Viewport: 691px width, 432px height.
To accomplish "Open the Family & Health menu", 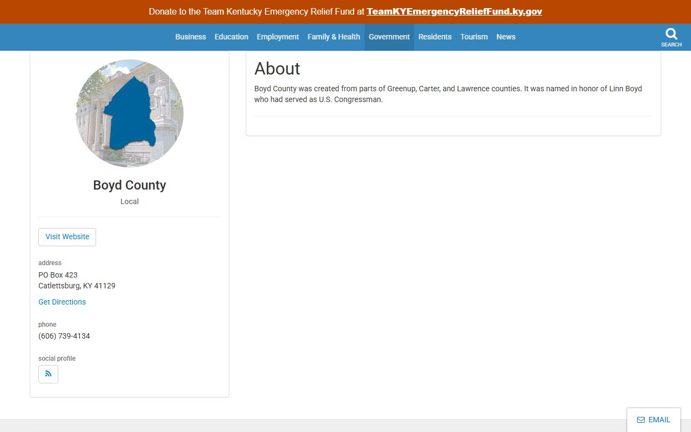I will point(334,37).
